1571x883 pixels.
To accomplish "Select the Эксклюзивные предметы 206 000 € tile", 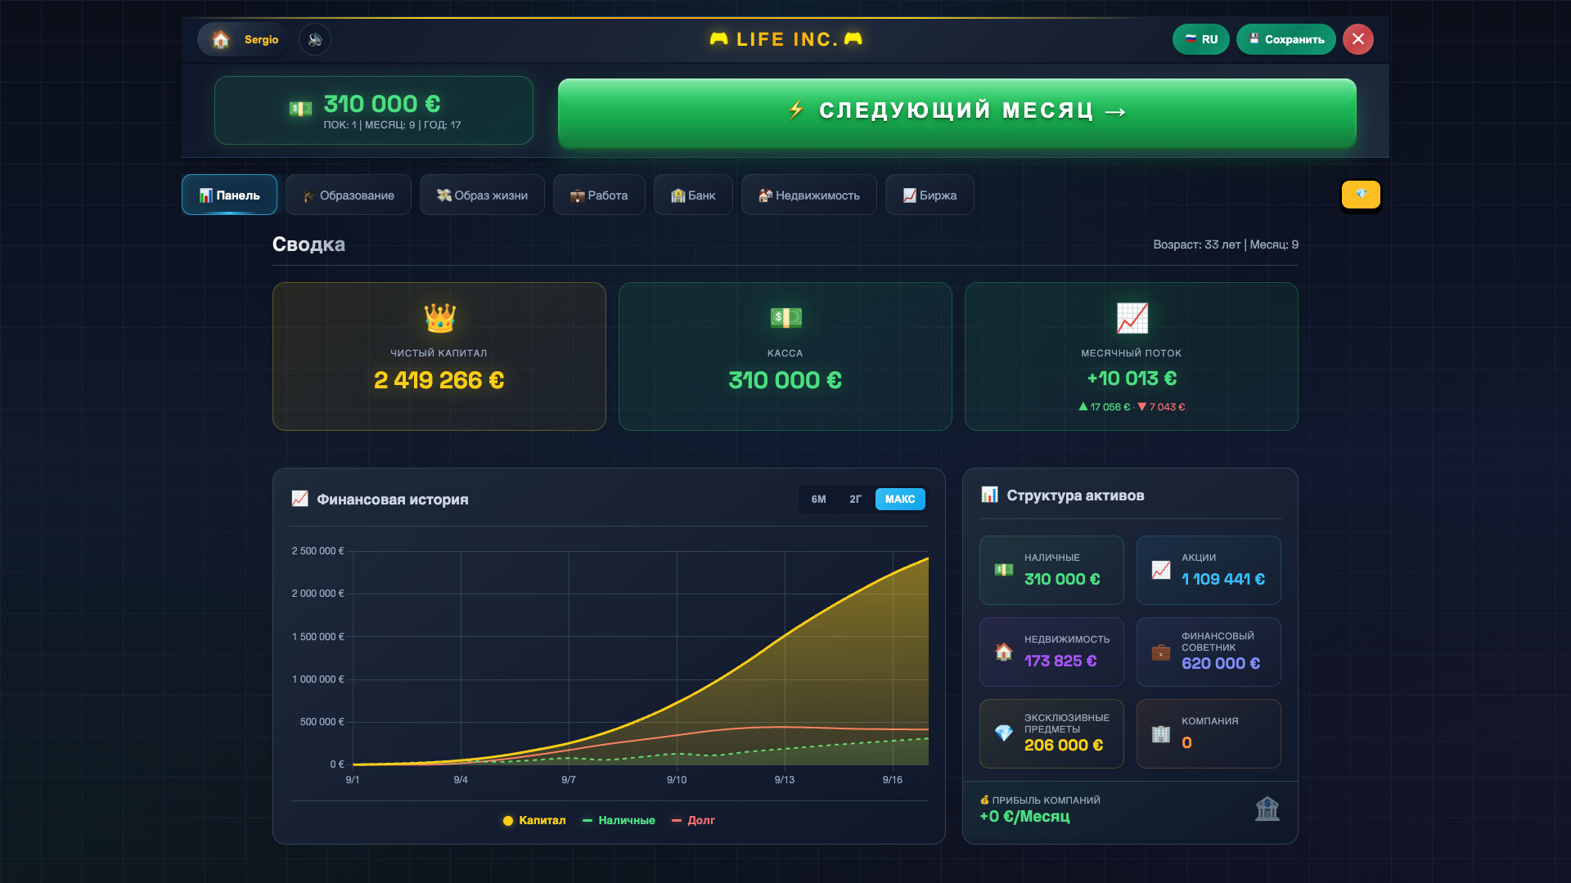I will click(1051, 733).
